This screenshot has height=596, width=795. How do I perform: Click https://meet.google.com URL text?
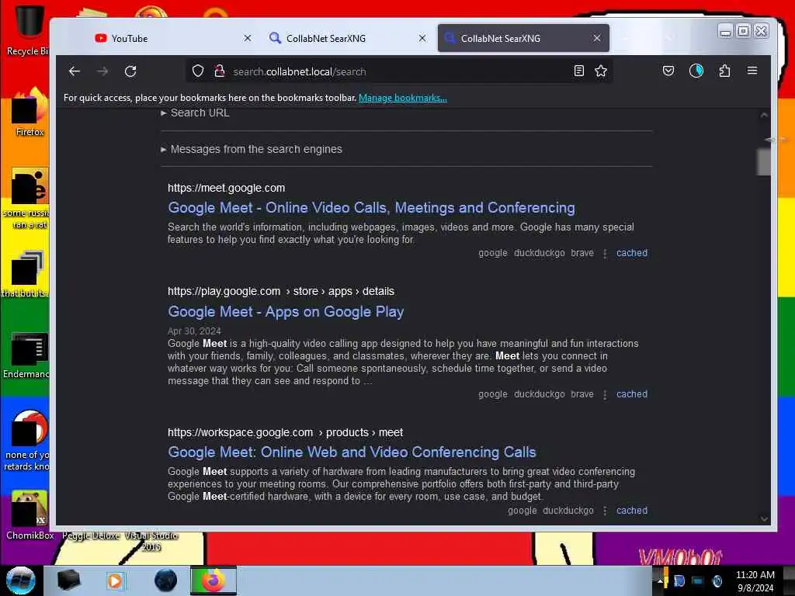click(x=226, y=188)
